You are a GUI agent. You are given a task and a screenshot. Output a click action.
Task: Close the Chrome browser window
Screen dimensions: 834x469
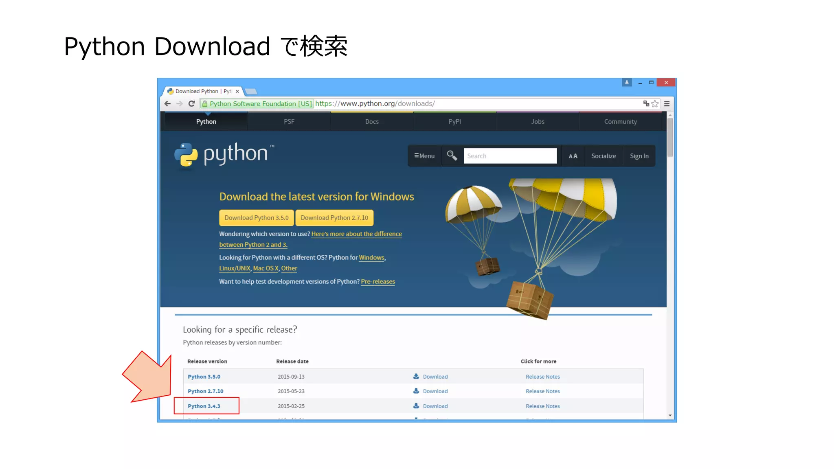point(666,83)
